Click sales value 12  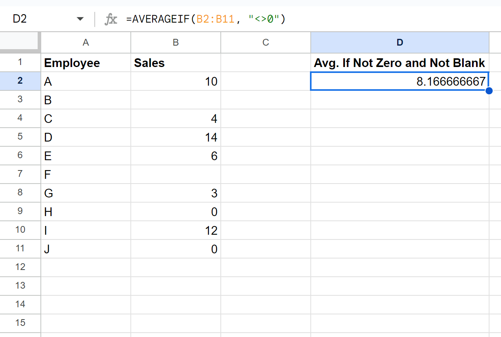(176, 230)
